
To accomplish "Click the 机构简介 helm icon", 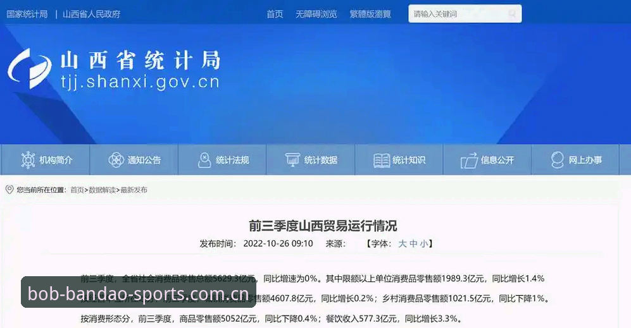I will 28,160.
